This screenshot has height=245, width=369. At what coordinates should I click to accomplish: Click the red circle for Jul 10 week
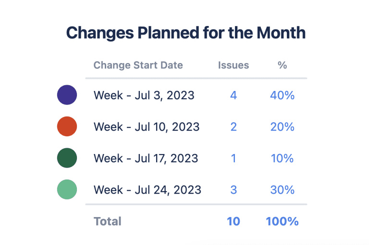coord(67,127)
